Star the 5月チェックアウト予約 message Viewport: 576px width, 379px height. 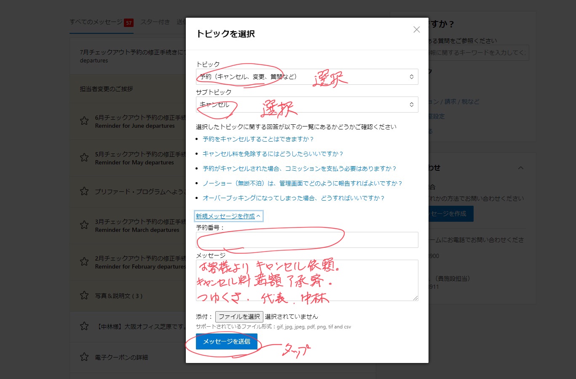(84, 158)
